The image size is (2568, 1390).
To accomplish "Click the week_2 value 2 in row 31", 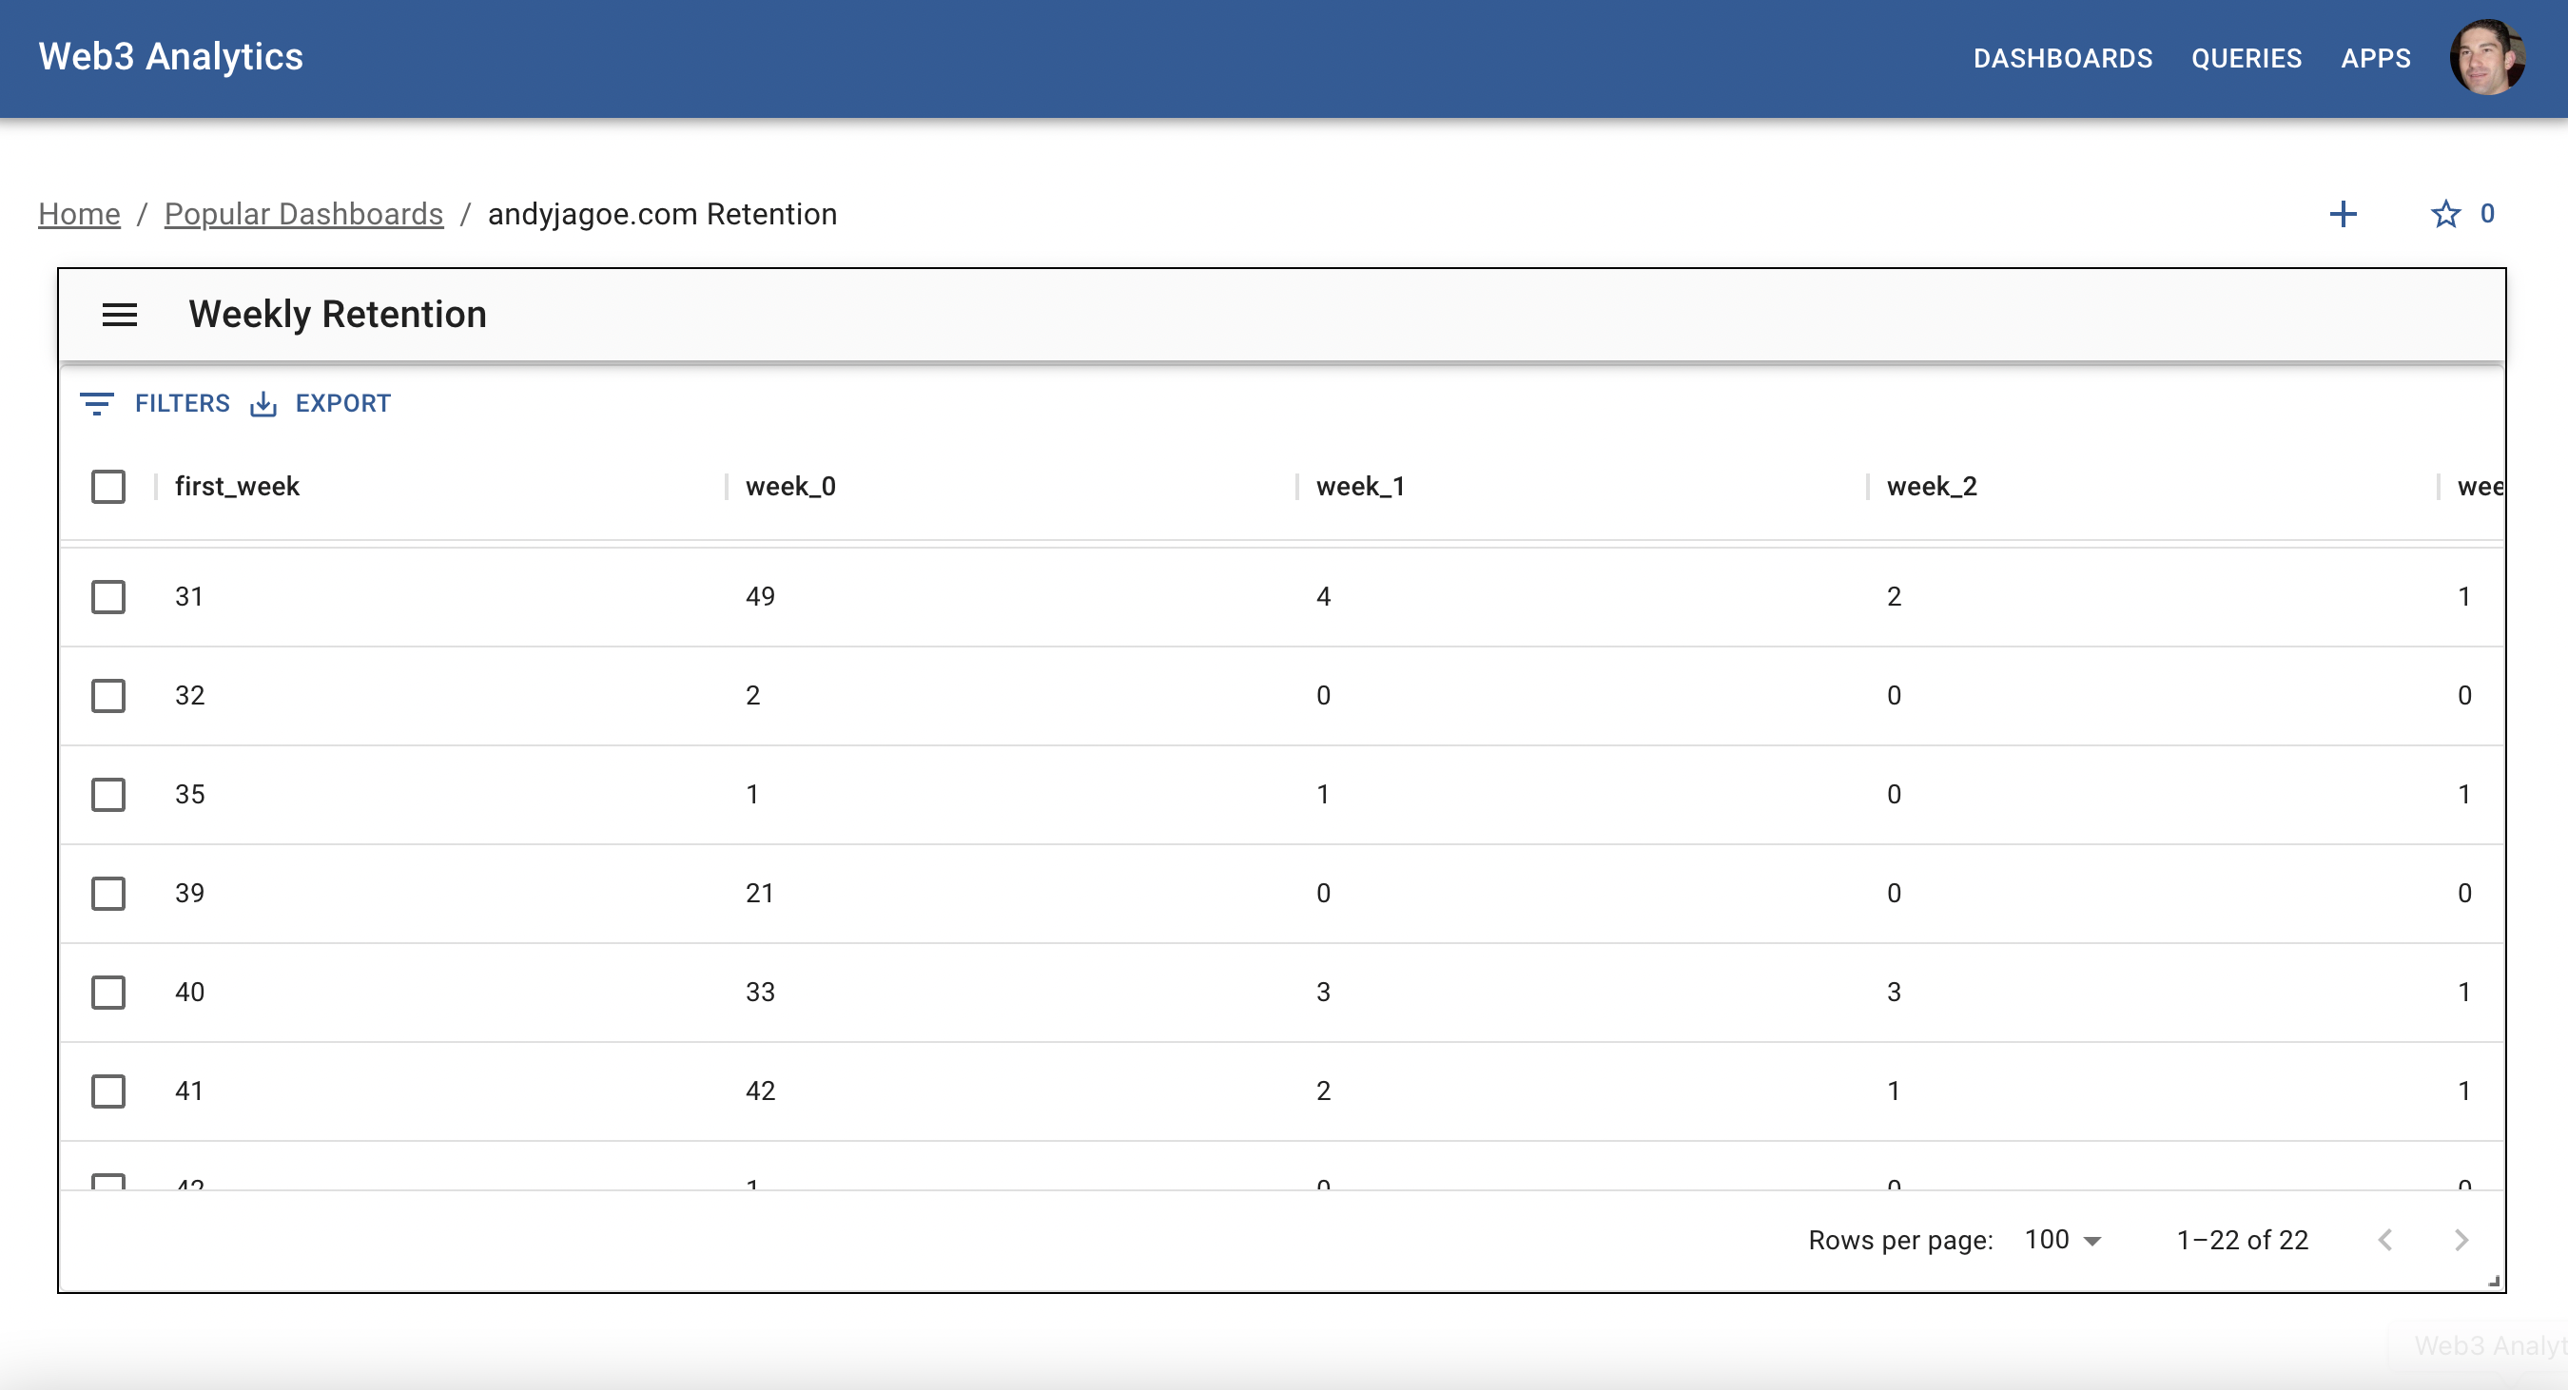I will click(1893, 597).
